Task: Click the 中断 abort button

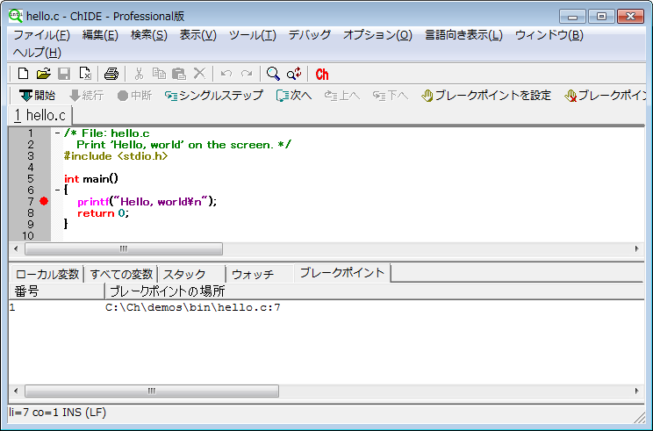Action: coord(134,96)
